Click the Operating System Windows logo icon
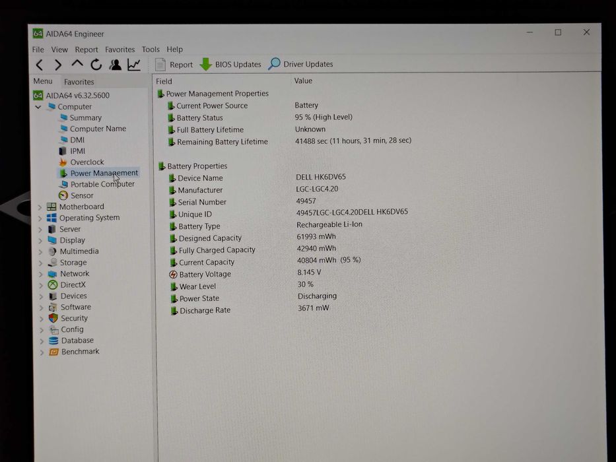Viewport: 616px width, 462px height. pyautogui.click(x=51, y=218)
